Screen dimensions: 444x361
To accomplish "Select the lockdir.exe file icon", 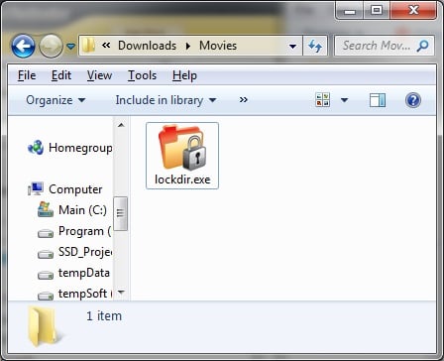I will pyautogui.click(x=182, y=148).
